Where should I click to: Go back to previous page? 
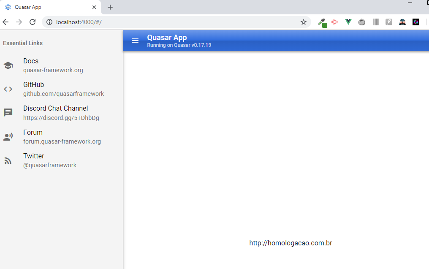(5, 22)
